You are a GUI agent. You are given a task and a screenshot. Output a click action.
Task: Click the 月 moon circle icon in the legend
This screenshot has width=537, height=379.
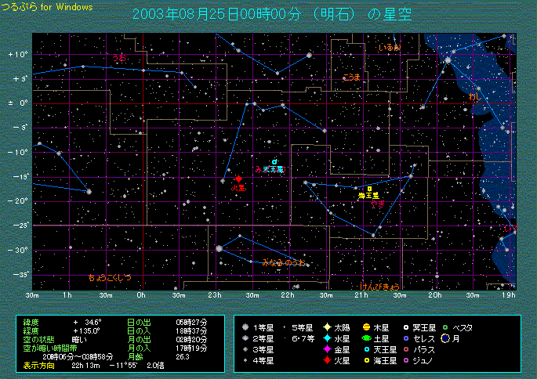[x=444, y=338]
